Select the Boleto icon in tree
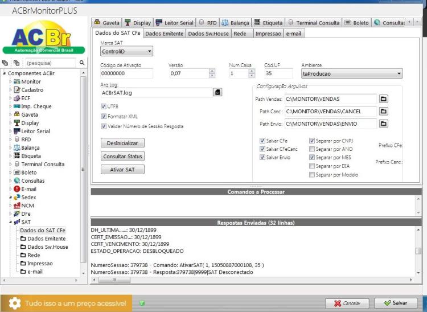427x312 pixels. point(17,173)
